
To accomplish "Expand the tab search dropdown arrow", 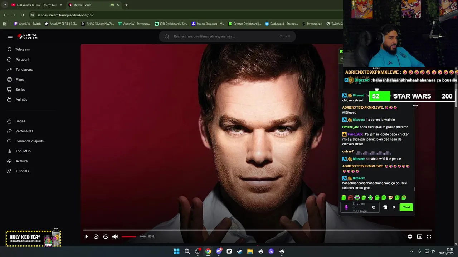I will [x=5, y=5].
